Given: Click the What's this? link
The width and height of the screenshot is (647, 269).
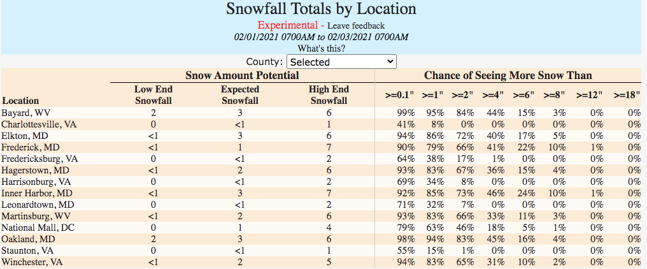Looking at the screenshot, I should point(322,48).
